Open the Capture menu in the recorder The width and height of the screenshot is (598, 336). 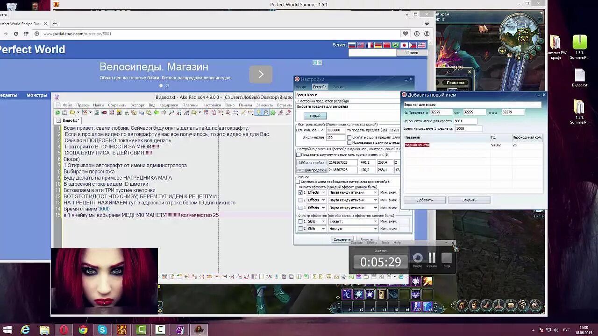point(356,243)
